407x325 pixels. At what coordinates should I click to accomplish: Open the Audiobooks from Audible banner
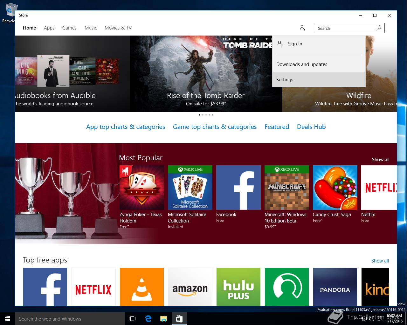(x=72, y=74)
